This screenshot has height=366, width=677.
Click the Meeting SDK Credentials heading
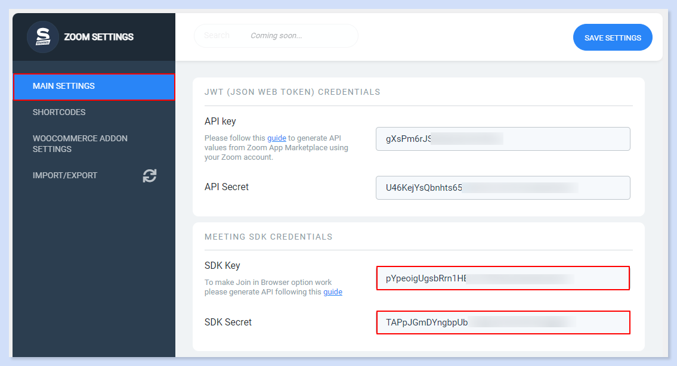coord(268,237)
